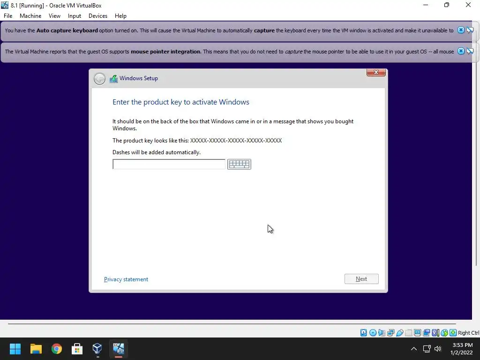Click the mouse integration indicator
The height and width of the screenshot is (360, 480).
[444, 332]
